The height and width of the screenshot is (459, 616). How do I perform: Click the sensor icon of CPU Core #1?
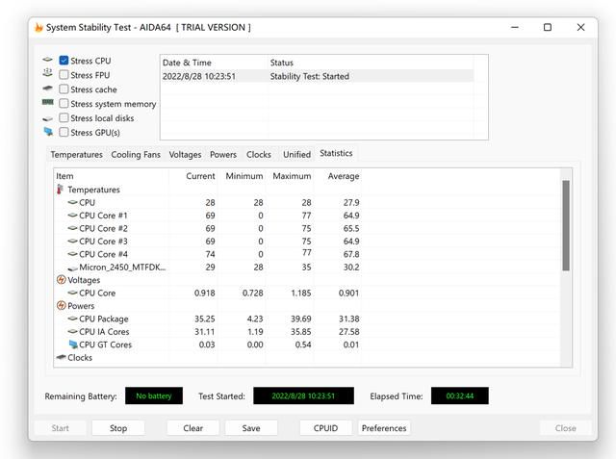[x=73, y=216]
